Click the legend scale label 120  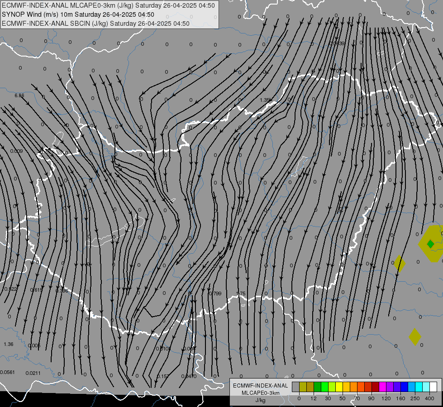[x=386, y=398]
